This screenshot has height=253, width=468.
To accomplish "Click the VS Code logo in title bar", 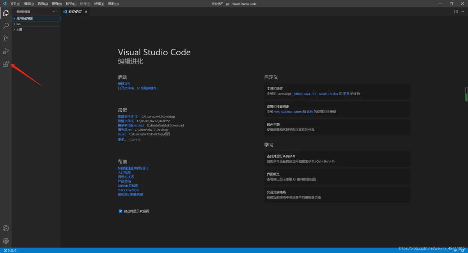I will (4, 4).
